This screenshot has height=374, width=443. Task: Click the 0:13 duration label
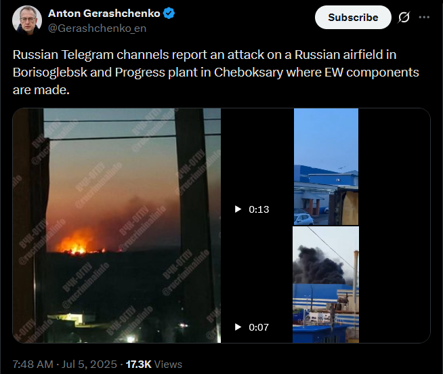point(259,209)
